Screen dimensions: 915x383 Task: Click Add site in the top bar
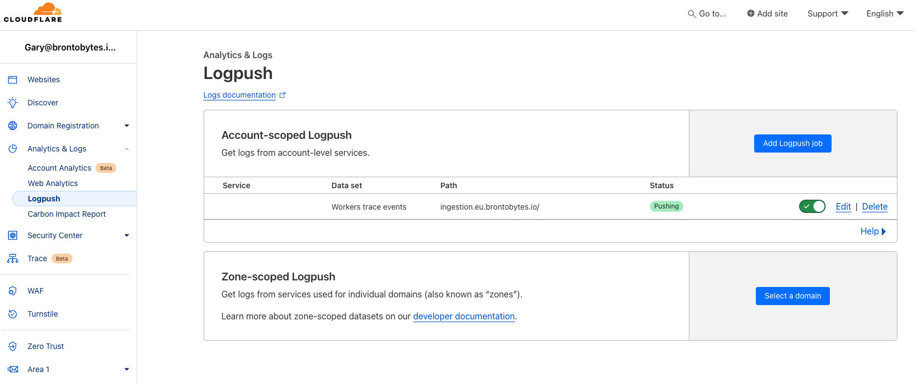click(x=767, y=14)
